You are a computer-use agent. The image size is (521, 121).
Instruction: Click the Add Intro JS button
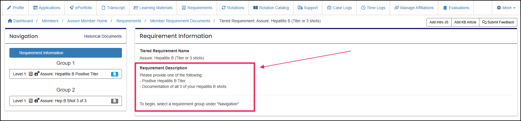click(439, 22)
